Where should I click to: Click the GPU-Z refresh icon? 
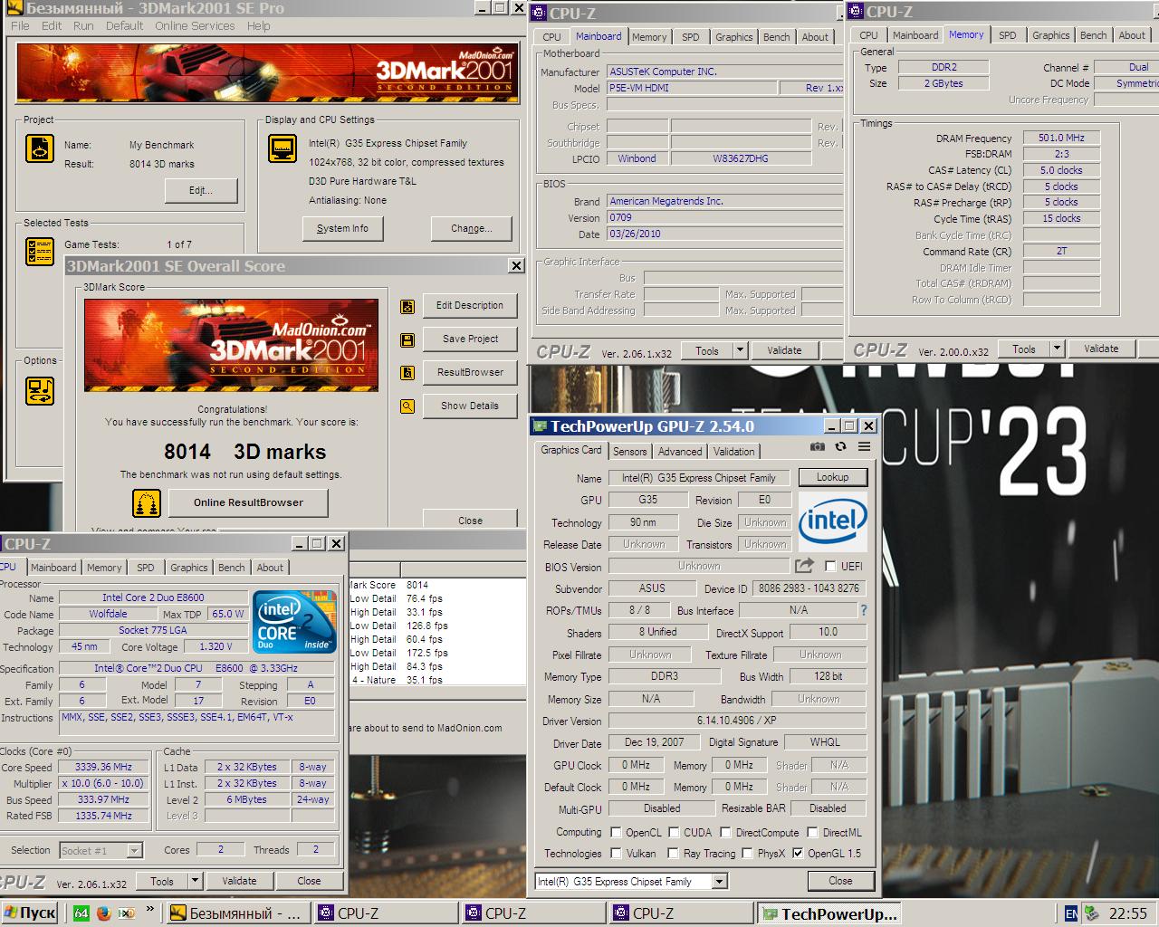pos(840,446)
